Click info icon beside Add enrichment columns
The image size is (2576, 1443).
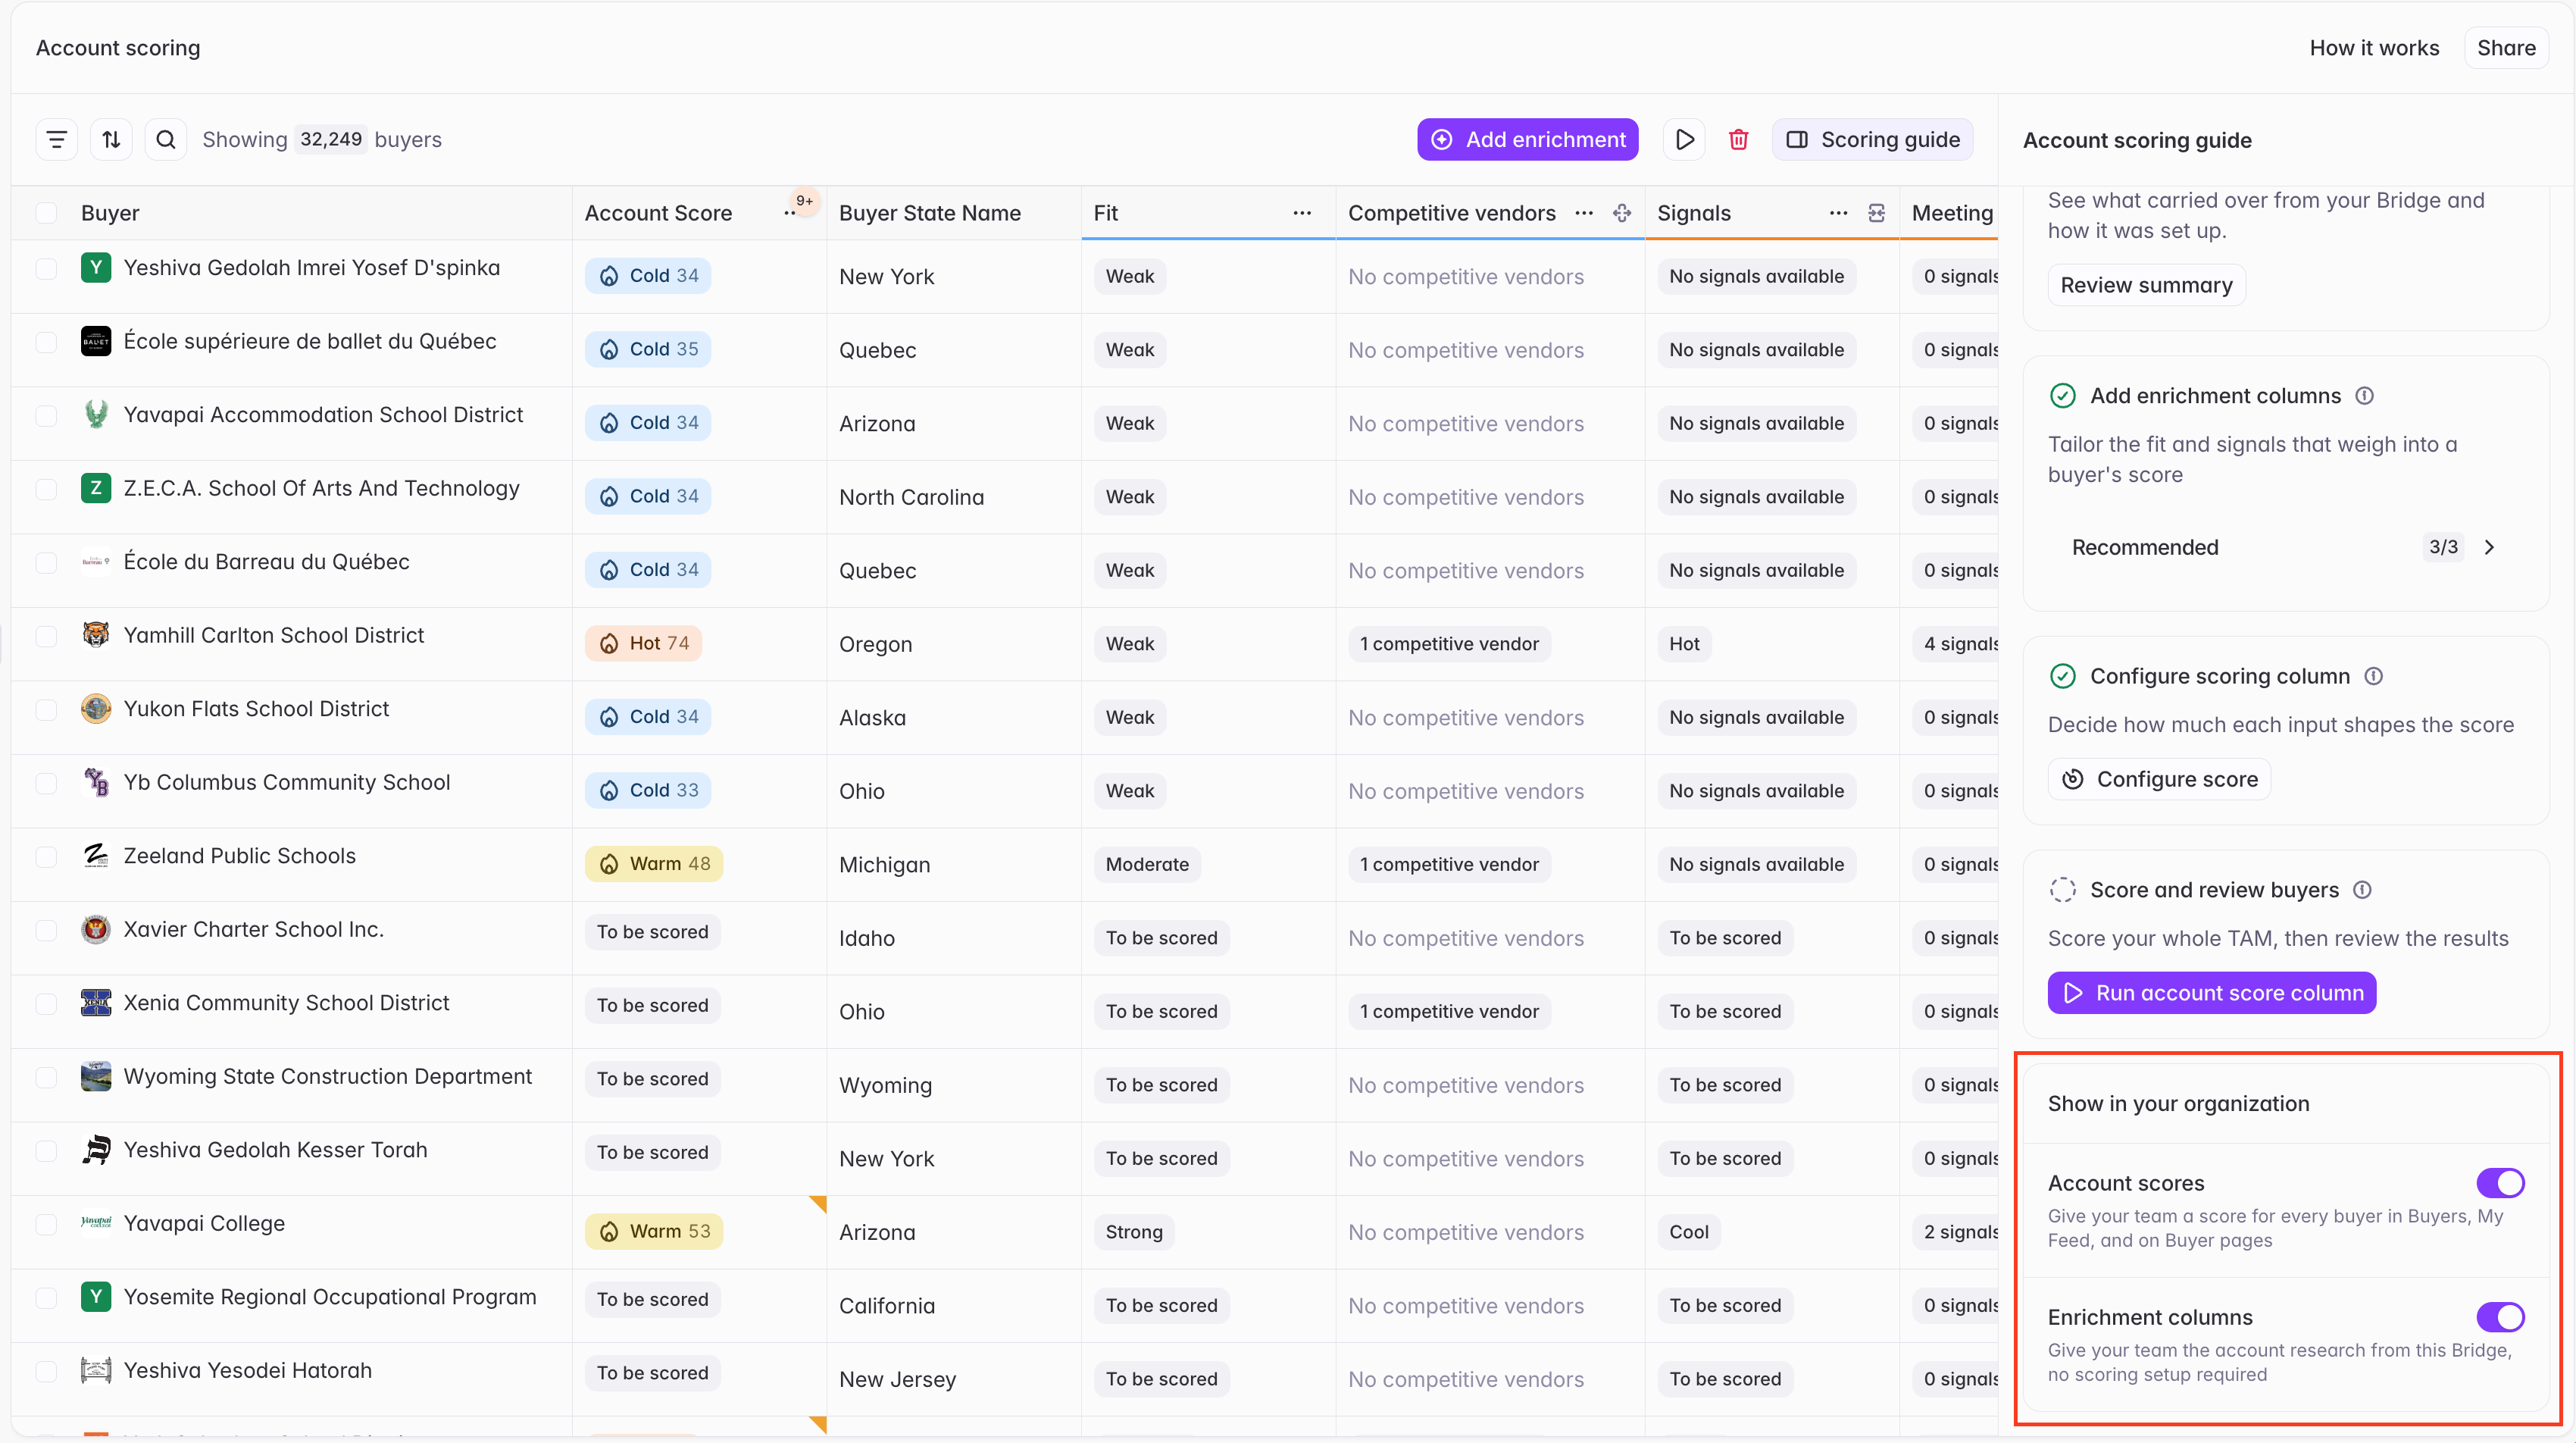(2365, 396)
